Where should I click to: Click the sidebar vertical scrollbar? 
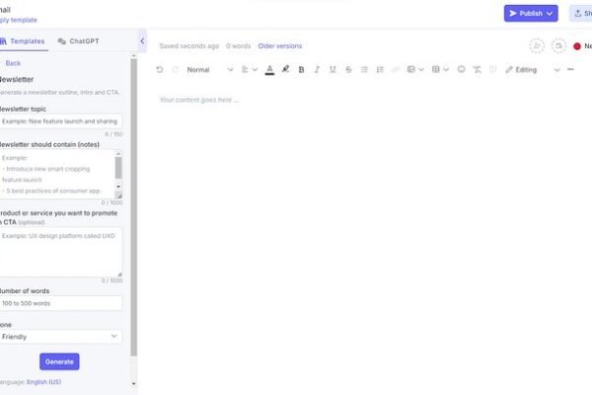(x=133, y=207)
